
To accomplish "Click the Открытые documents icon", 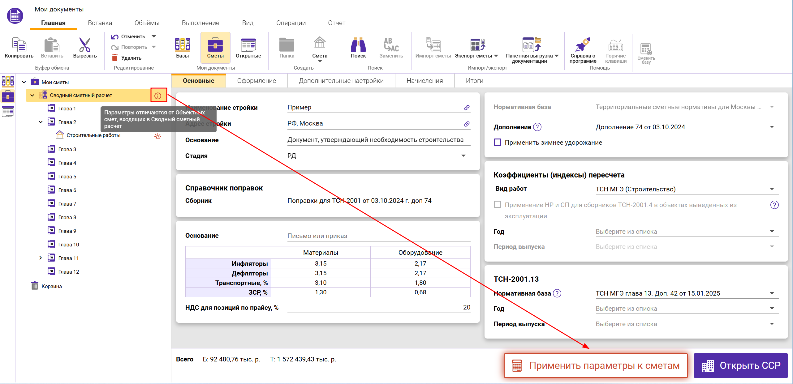I will tap(248, 45).
